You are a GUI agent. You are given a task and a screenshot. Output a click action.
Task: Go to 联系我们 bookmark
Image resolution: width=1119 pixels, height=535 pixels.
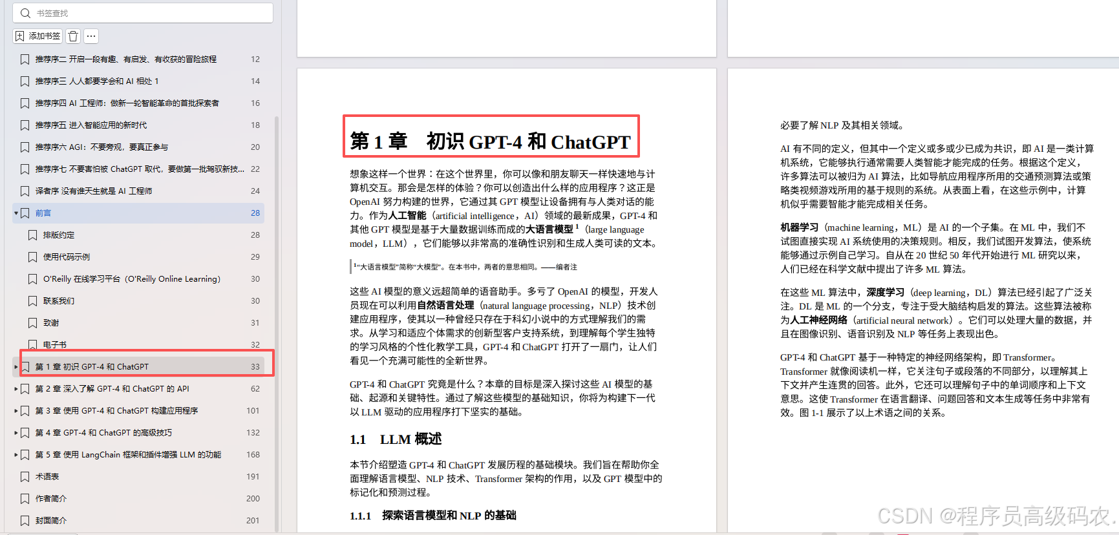tap(59, 301)
